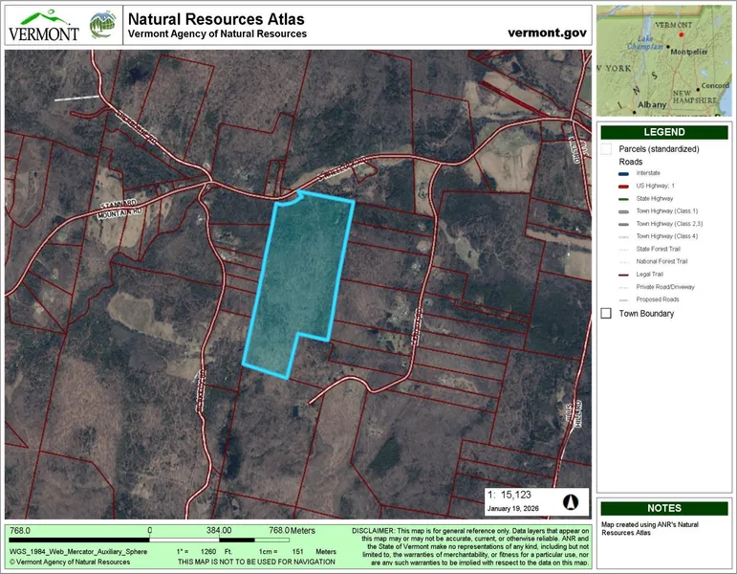Click the Natural Resources Atlas title

click(215, 19)
